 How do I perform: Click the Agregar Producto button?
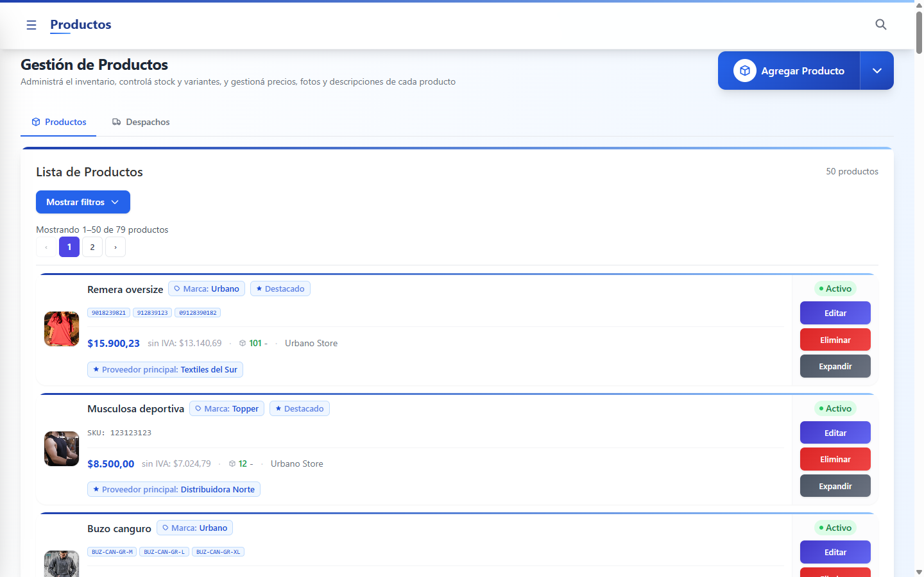pyautogui.click(x=789, y=71)
